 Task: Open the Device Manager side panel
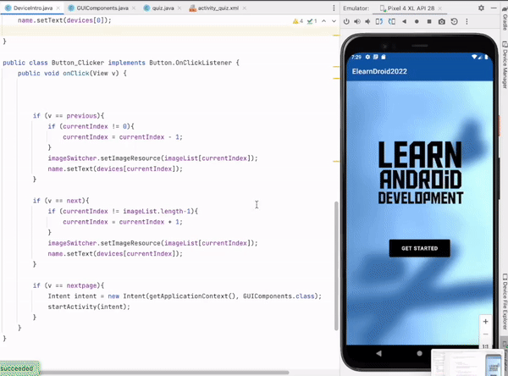[505, 64]
